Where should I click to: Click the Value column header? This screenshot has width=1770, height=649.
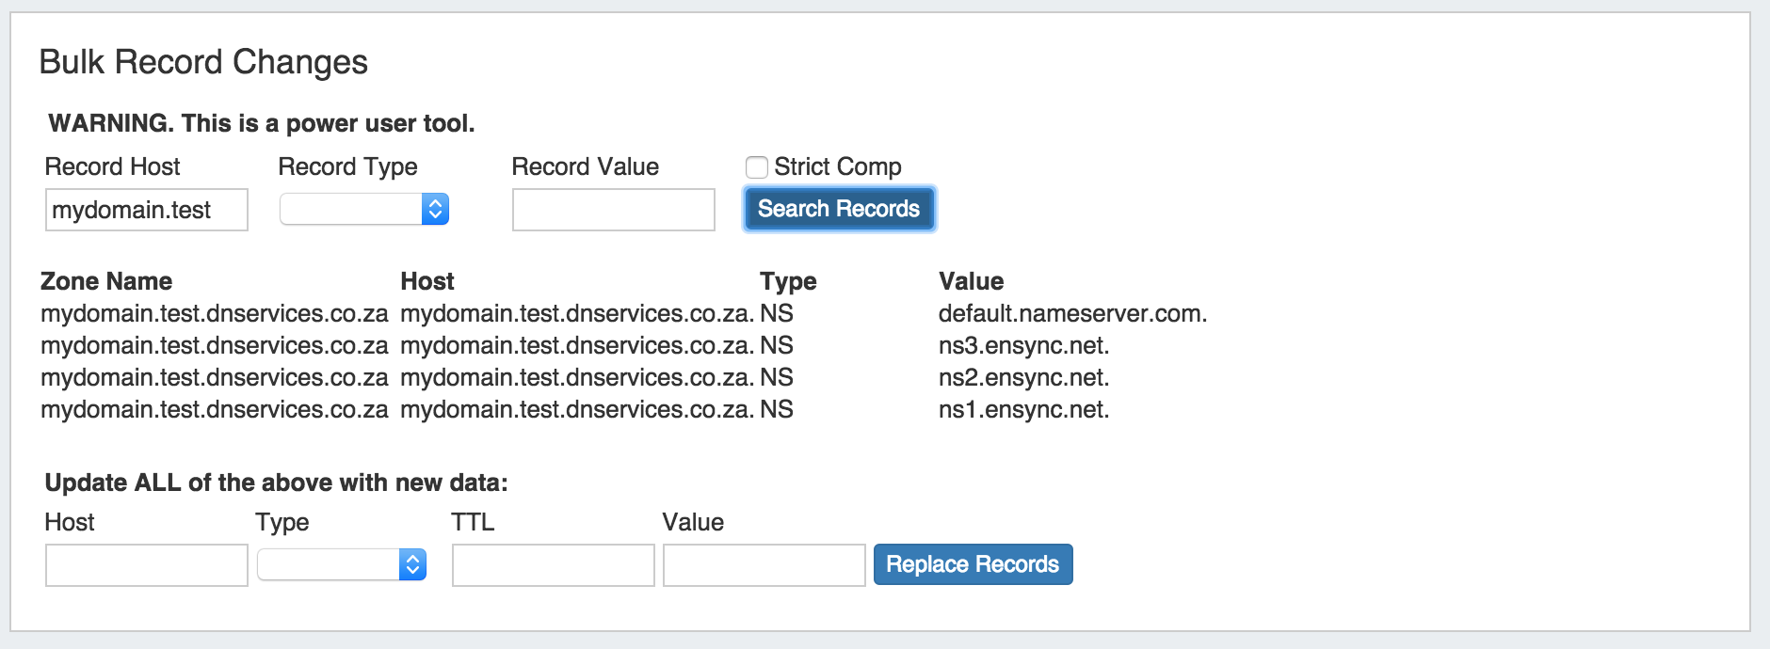(x=971, y=281)
